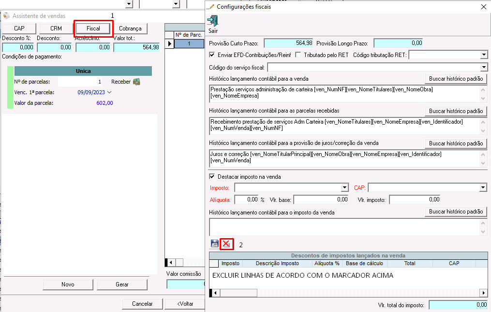Click the Alíquota input field

(x=246, y=199)
